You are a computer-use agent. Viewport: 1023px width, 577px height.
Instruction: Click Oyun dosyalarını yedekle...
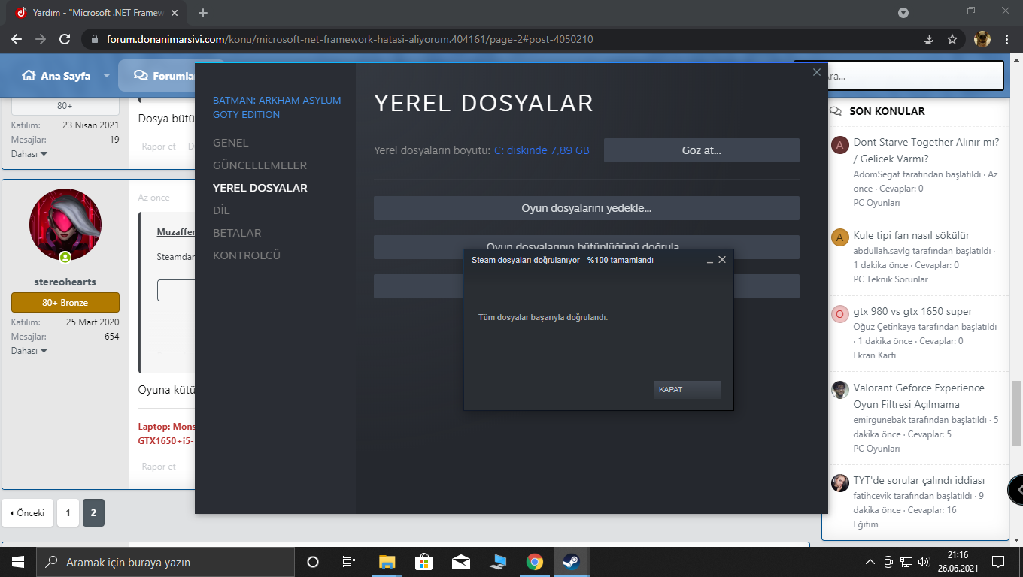(x=586, y=208)
